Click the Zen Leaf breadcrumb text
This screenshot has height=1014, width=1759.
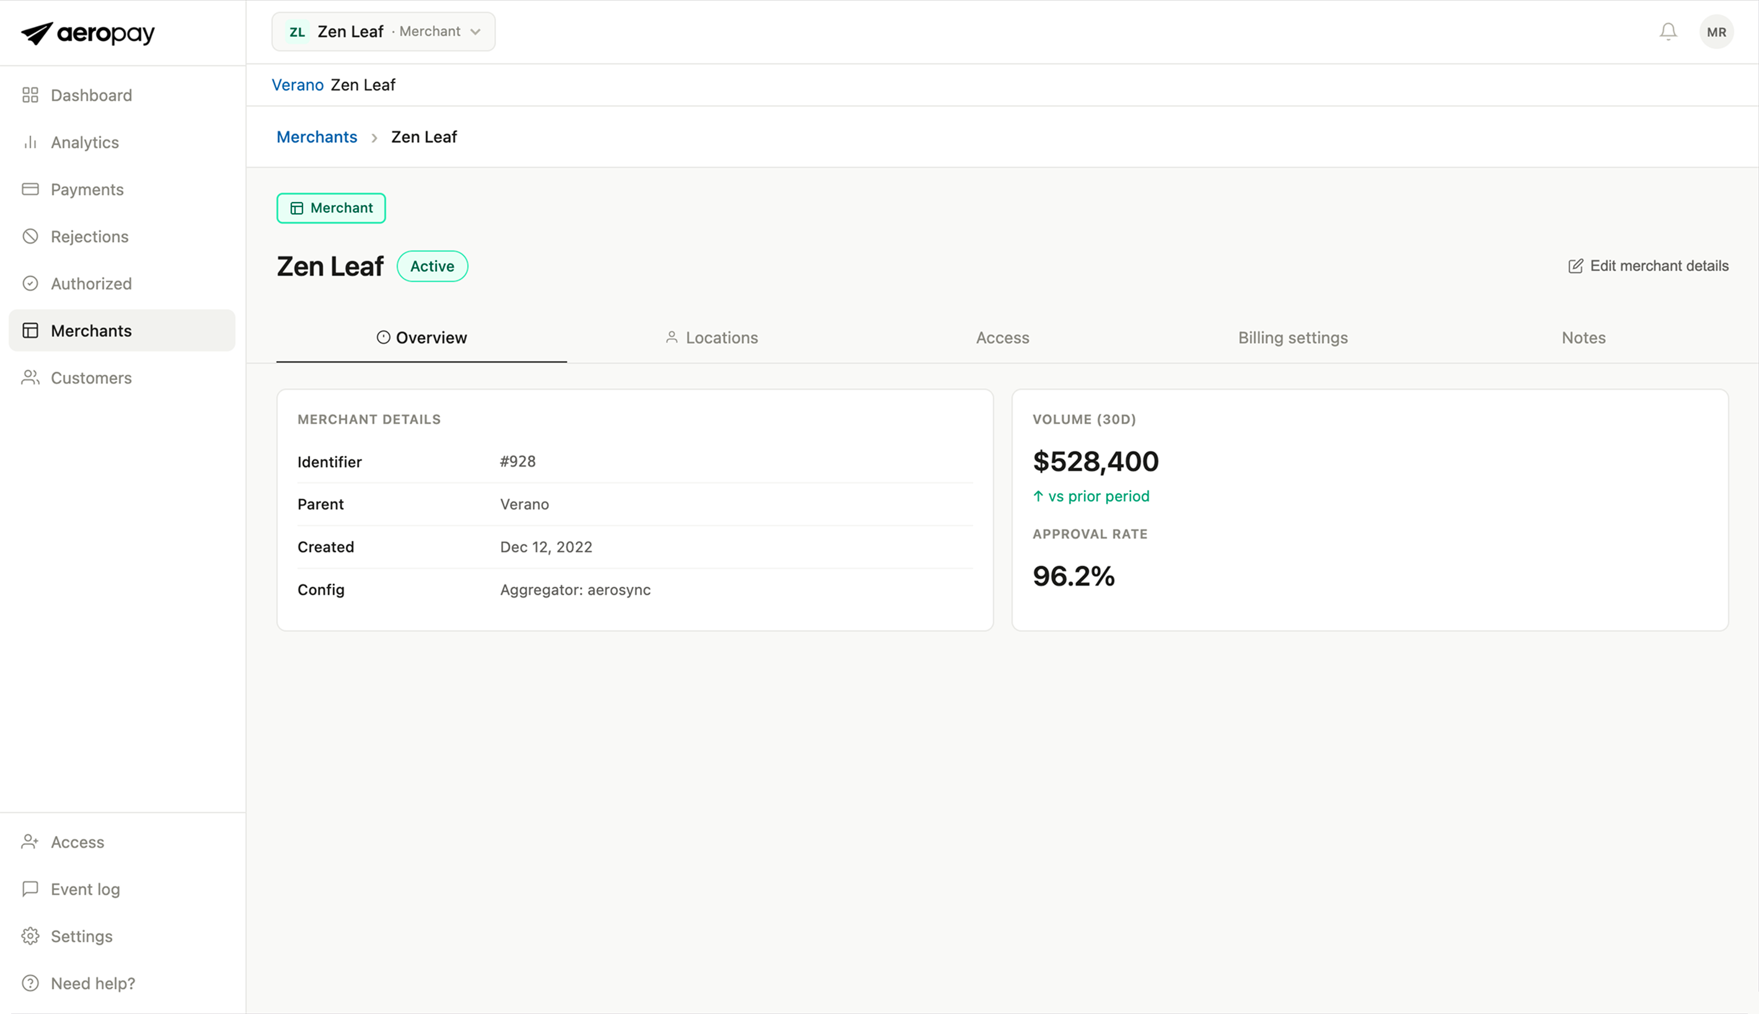pyautogui.click(x=423, y=137)
